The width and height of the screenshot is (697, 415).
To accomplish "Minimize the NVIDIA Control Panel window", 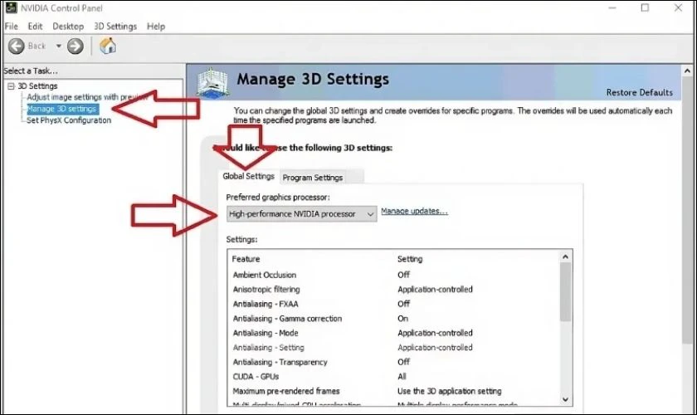I will [612, 8].
